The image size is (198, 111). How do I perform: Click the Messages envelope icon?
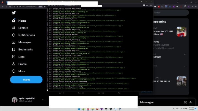point(14,42)
